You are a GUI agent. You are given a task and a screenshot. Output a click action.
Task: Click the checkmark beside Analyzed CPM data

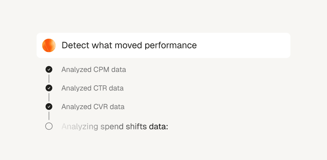point(49,70)
